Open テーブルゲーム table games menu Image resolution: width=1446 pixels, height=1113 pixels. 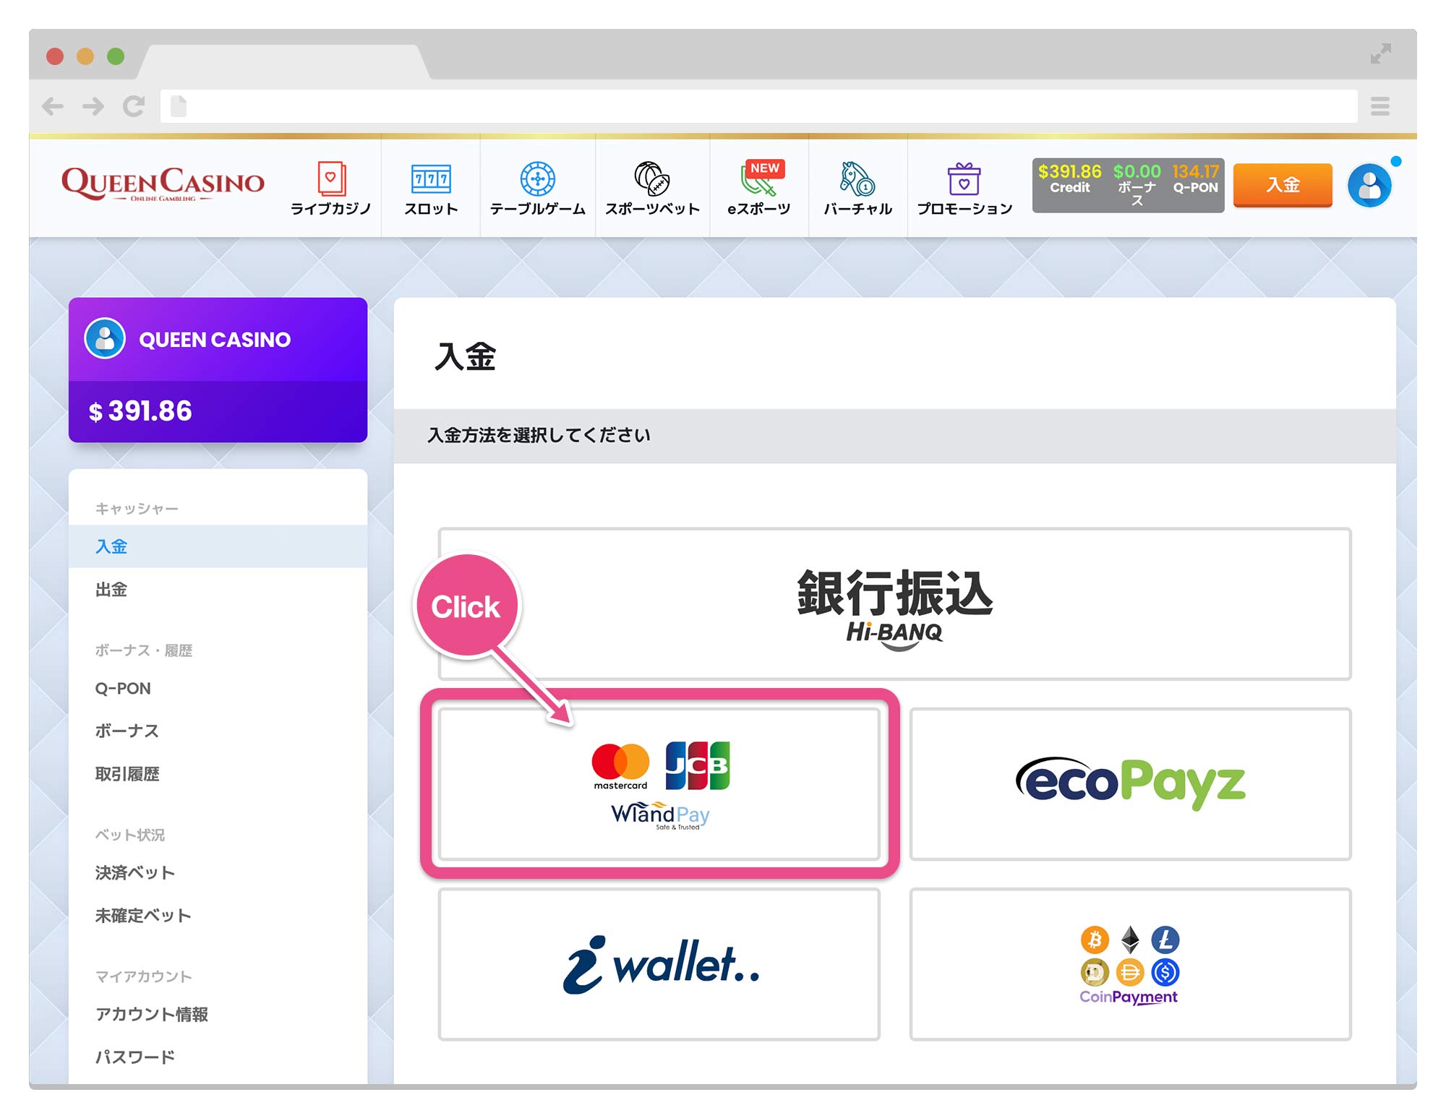point(538,188)
